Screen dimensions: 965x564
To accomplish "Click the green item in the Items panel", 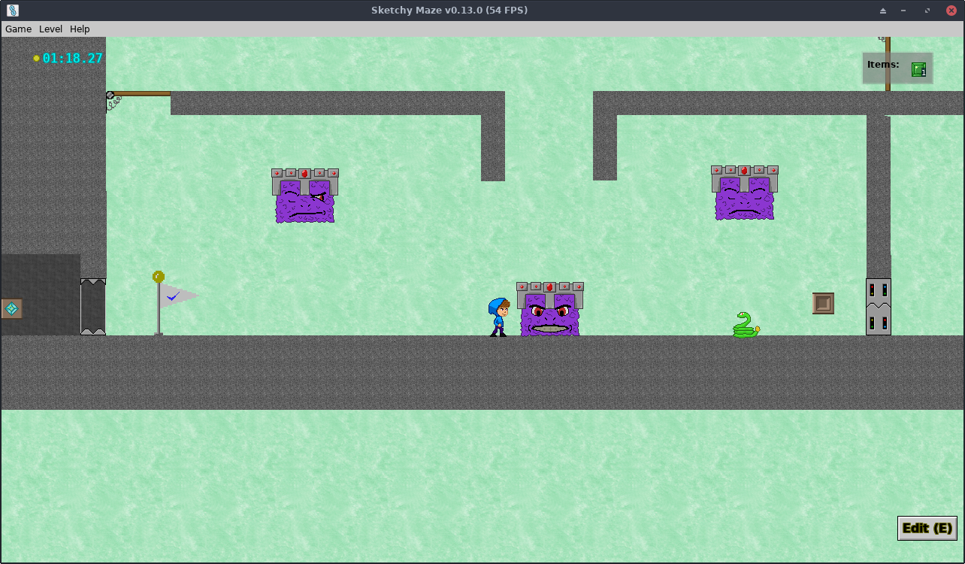I will pos(918,70).
